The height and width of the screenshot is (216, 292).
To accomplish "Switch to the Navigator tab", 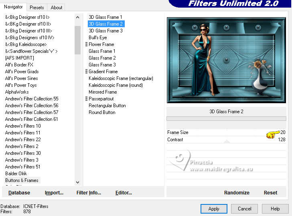I will pos(13,7).
